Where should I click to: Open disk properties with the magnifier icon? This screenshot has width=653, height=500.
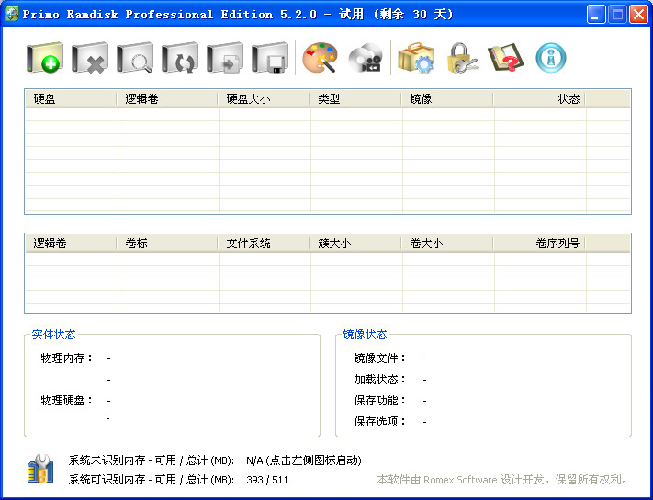[135, 59]
